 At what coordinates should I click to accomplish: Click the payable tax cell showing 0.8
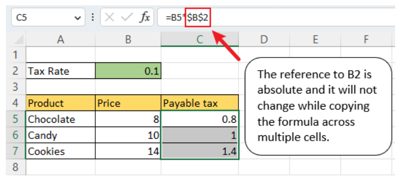[199, 119]
